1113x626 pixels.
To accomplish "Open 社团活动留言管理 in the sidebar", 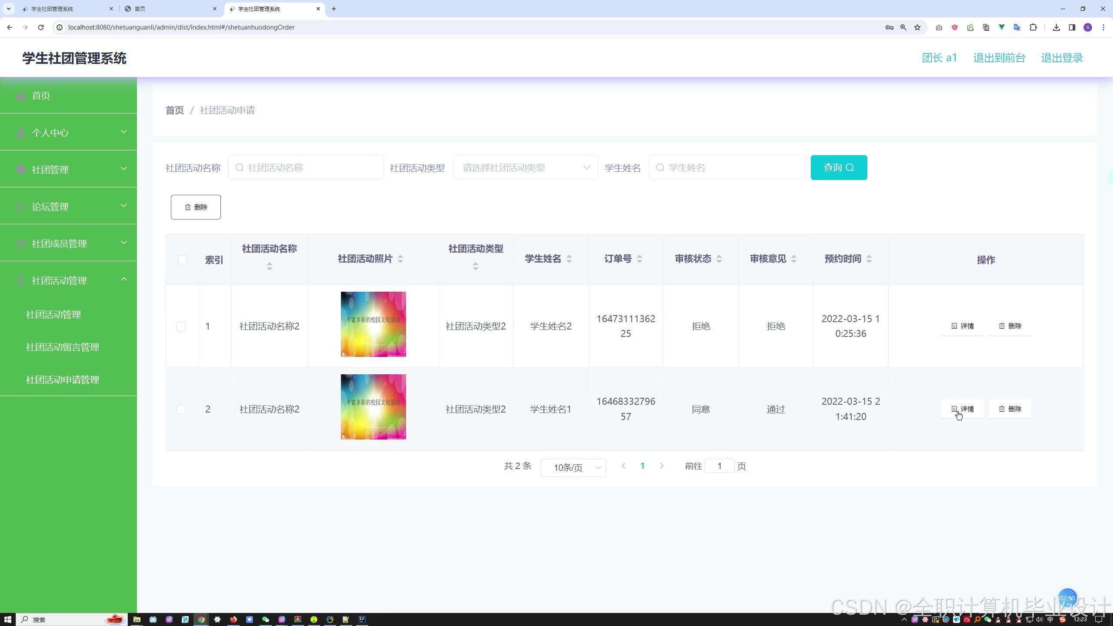I will coord(63,347).
